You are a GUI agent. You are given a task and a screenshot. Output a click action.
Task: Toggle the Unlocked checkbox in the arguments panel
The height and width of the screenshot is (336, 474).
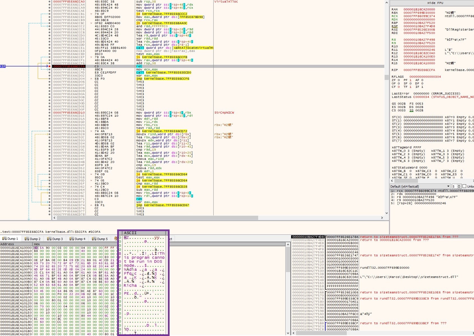pyautogui.click(x=464, y=186)
